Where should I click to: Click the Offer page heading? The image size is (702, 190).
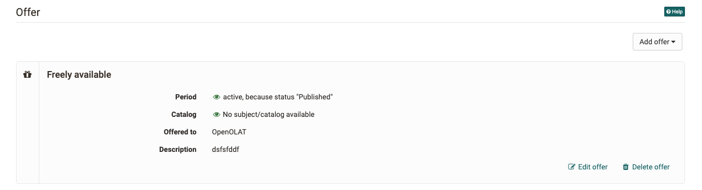[x=28, y=12]
